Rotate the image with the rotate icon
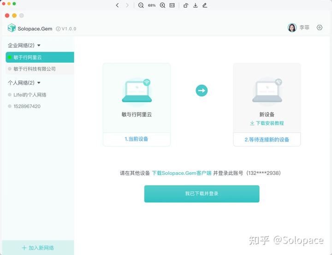Screen dimensions: 332x255 point(186,5)
